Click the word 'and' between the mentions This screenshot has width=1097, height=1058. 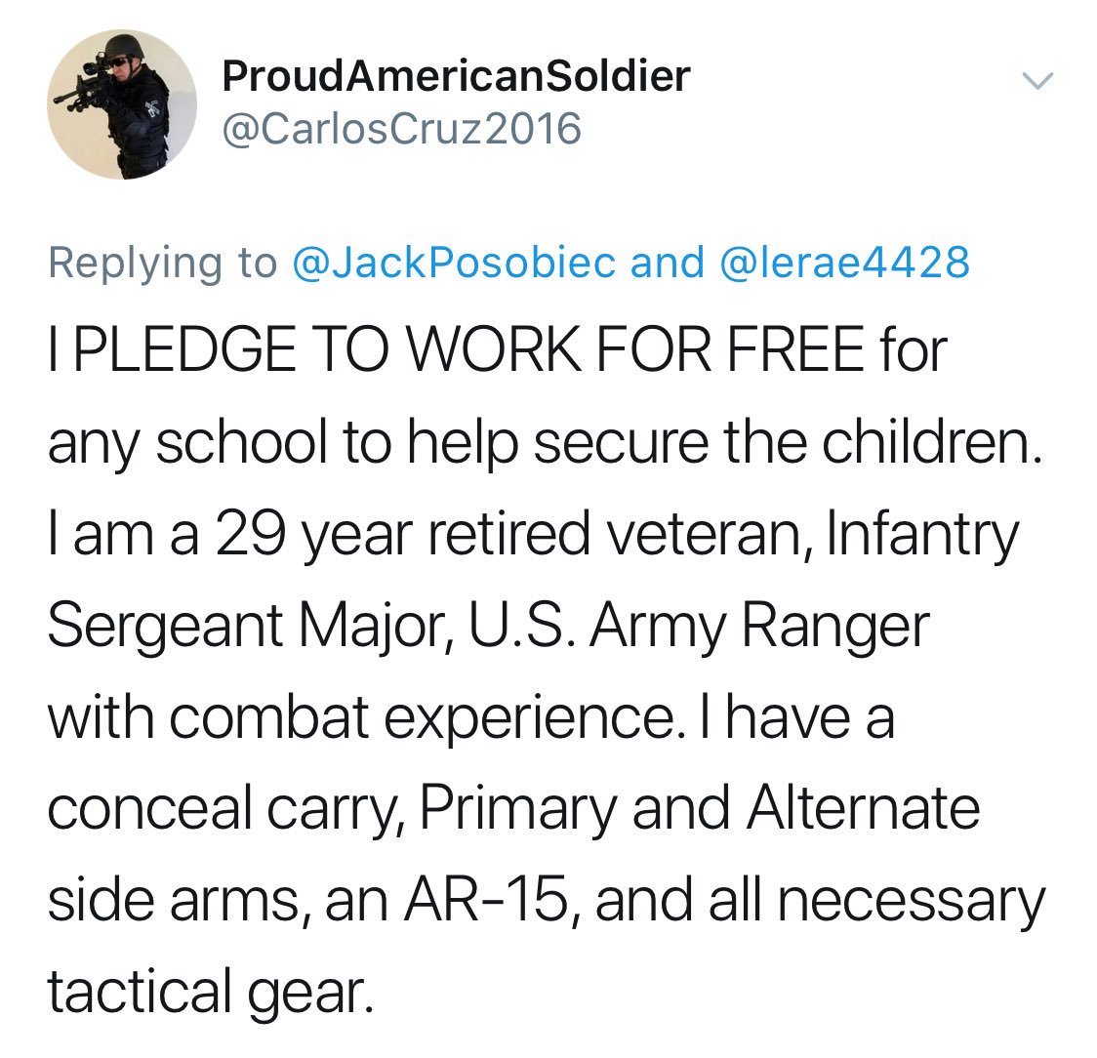pyautogui.click(x=668, y=263)
